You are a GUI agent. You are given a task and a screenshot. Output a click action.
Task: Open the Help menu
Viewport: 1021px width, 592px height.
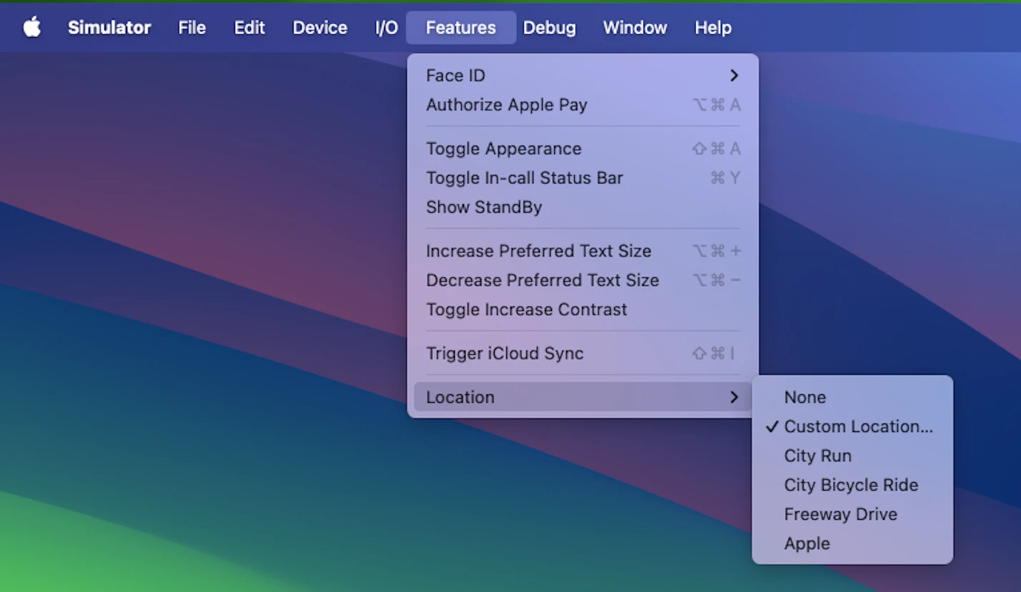tap(713, 27)
